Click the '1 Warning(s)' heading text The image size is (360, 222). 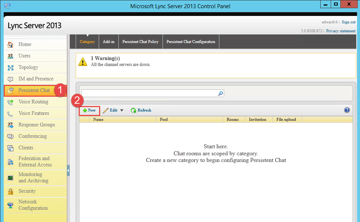(105, 59)
